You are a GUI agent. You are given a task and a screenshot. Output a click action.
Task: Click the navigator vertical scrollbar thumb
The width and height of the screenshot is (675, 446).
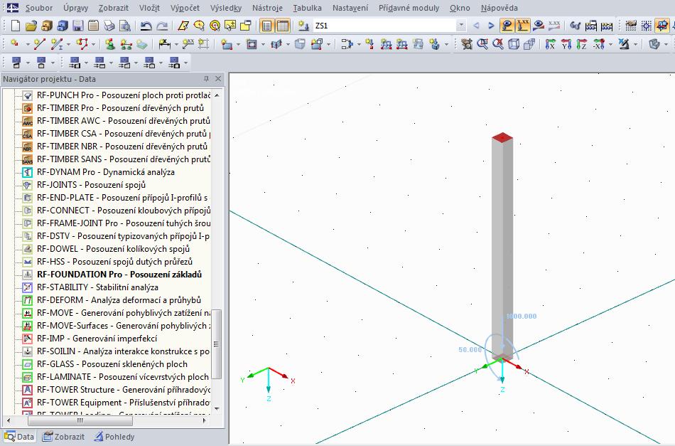[217, 344]
